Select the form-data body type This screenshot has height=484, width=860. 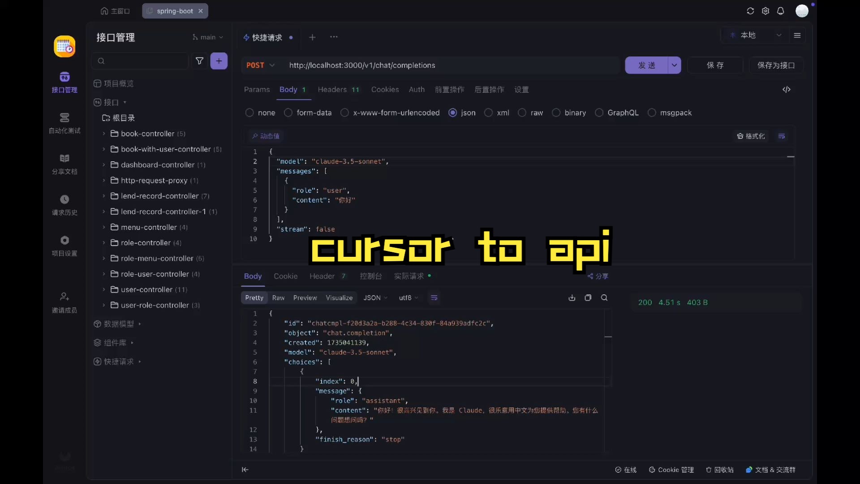tap(288, 113)
